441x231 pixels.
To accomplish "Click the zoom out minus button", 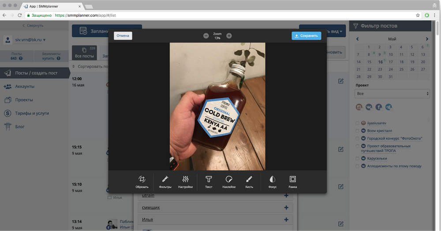I will 206,36.
